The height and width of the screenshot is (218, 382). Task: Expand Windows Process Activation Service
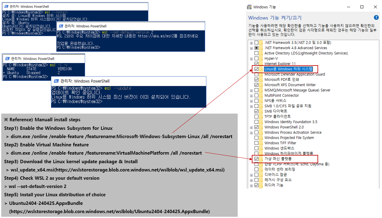tap(251, 133)
